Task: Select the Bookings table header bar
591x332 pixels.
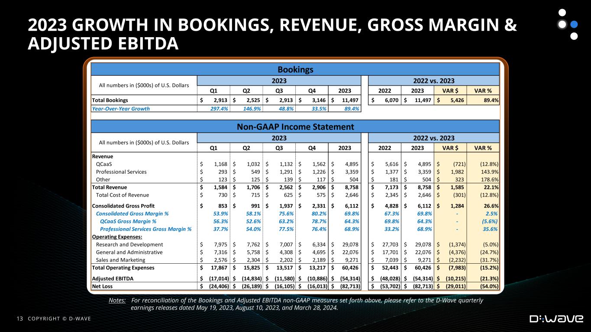Action: click(x=295, y=69)
